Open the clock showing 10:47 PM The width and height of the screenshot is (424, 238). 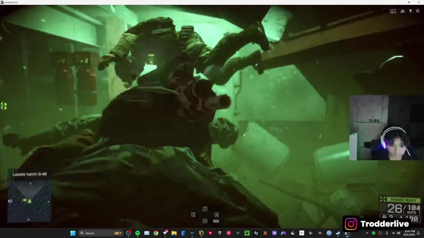409,233
